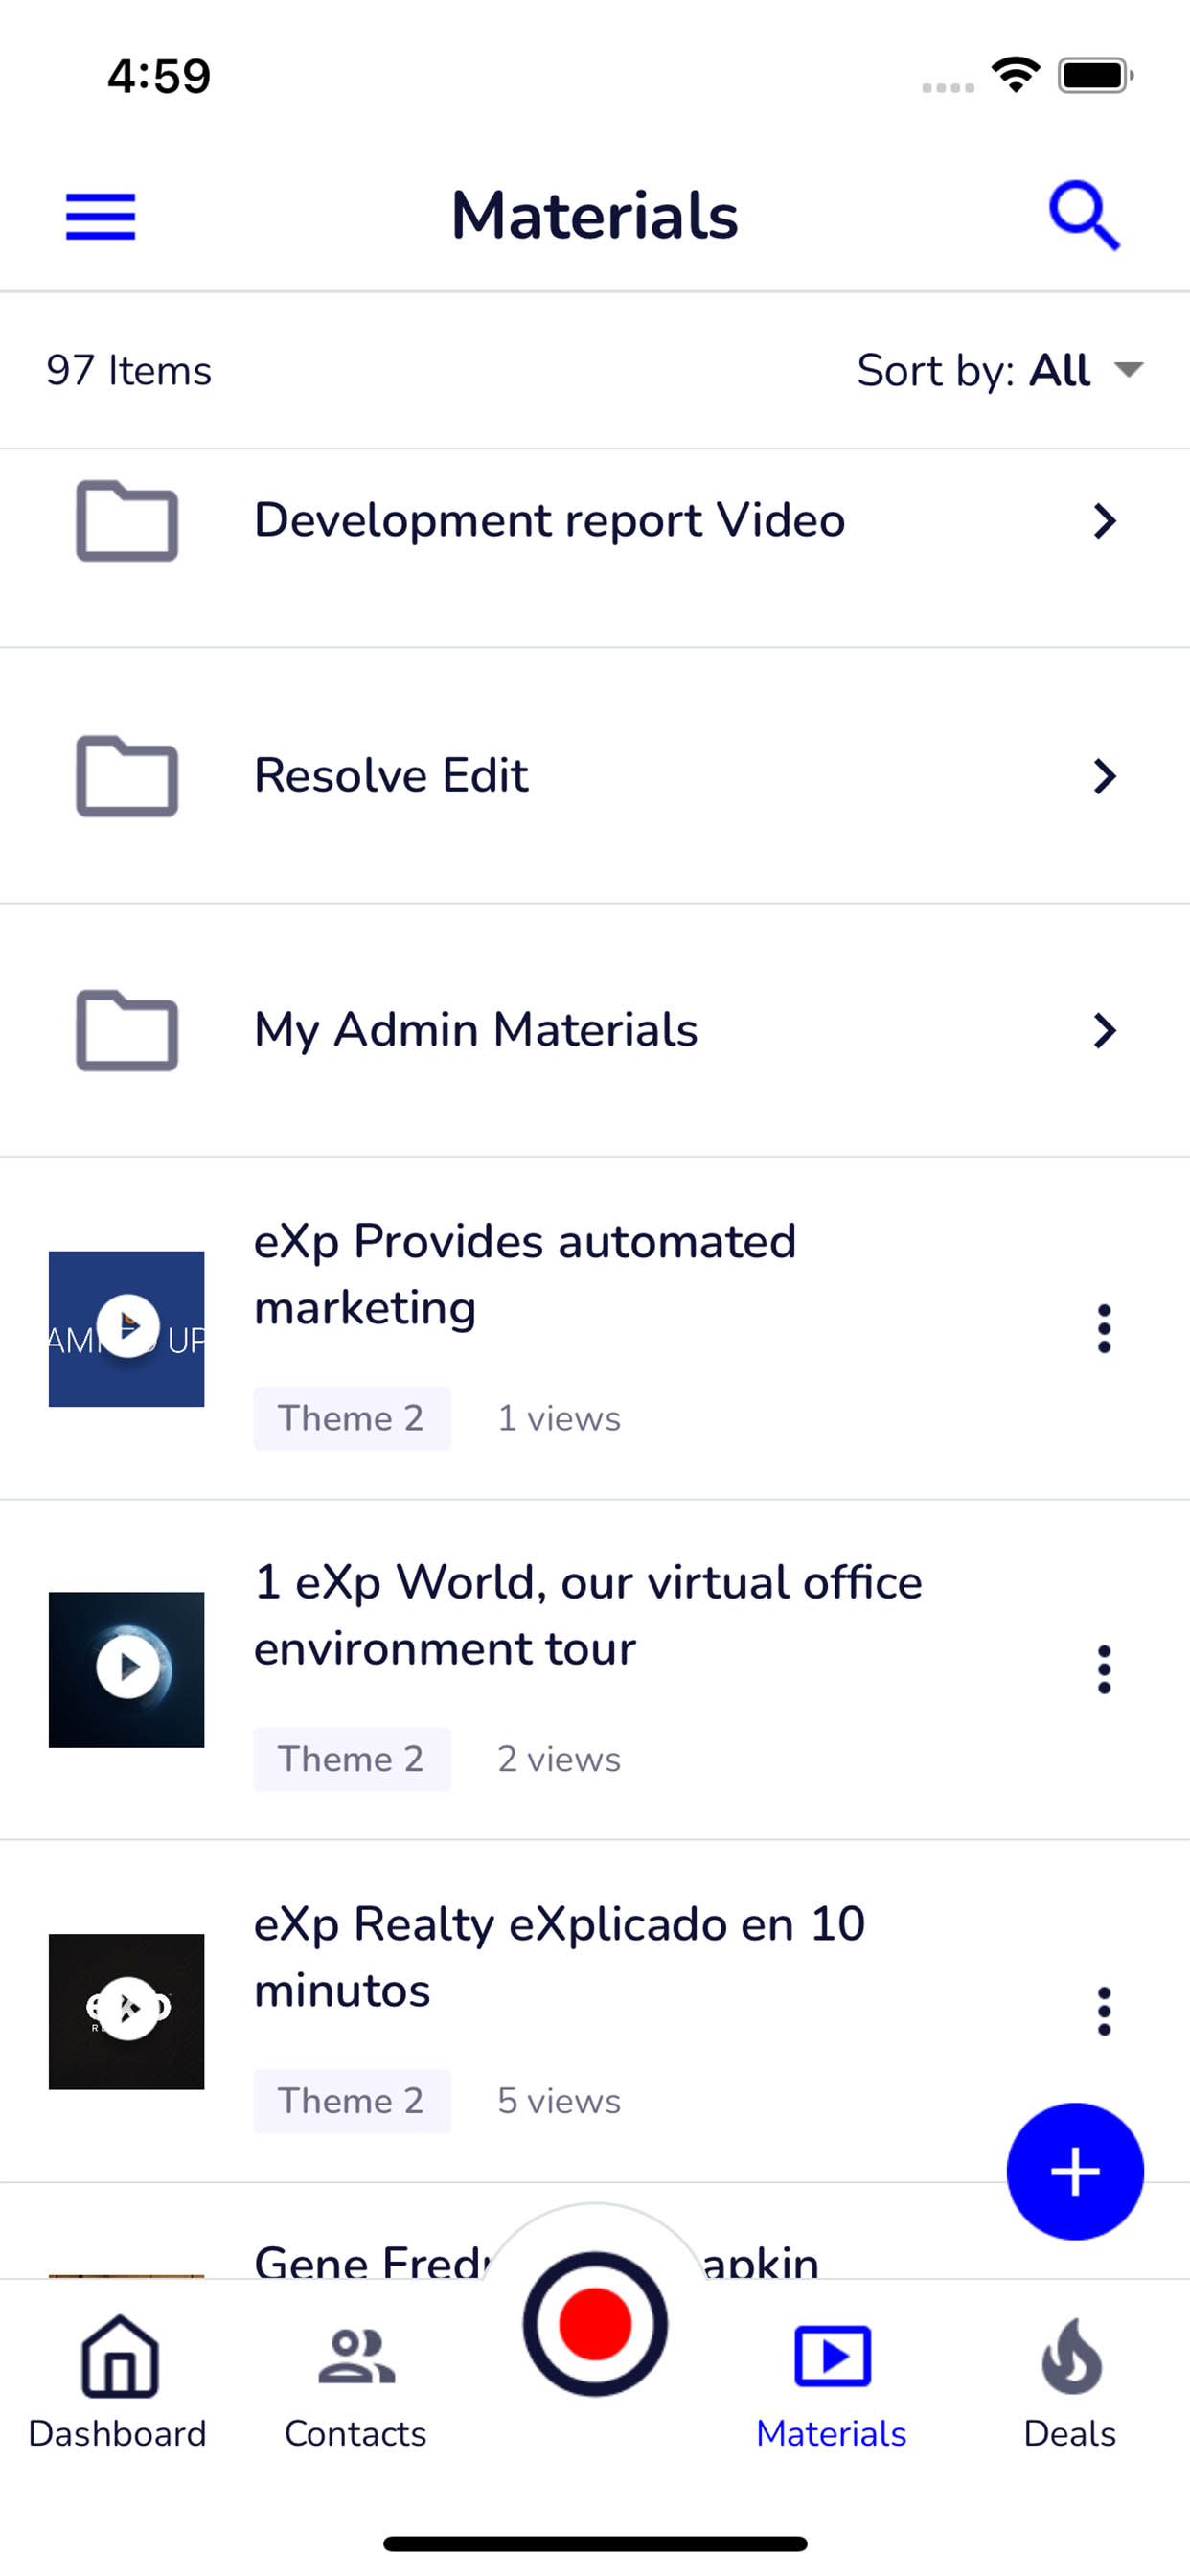
Task: Open options for eXp Provides automated marketing
Action: [1104, 1328]
